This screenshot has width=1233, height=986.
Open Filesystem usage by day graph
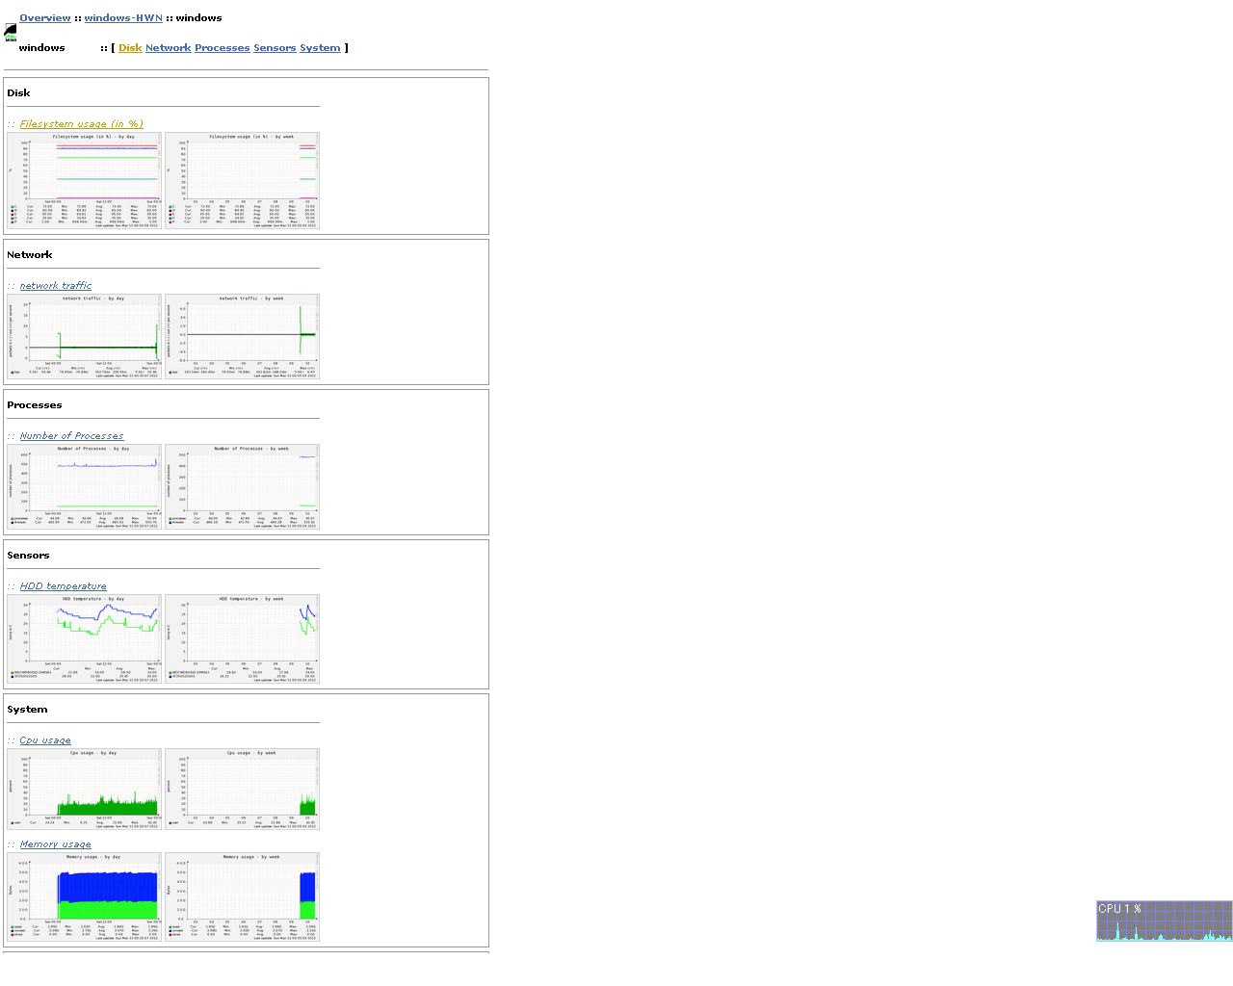tap(85, 181)
